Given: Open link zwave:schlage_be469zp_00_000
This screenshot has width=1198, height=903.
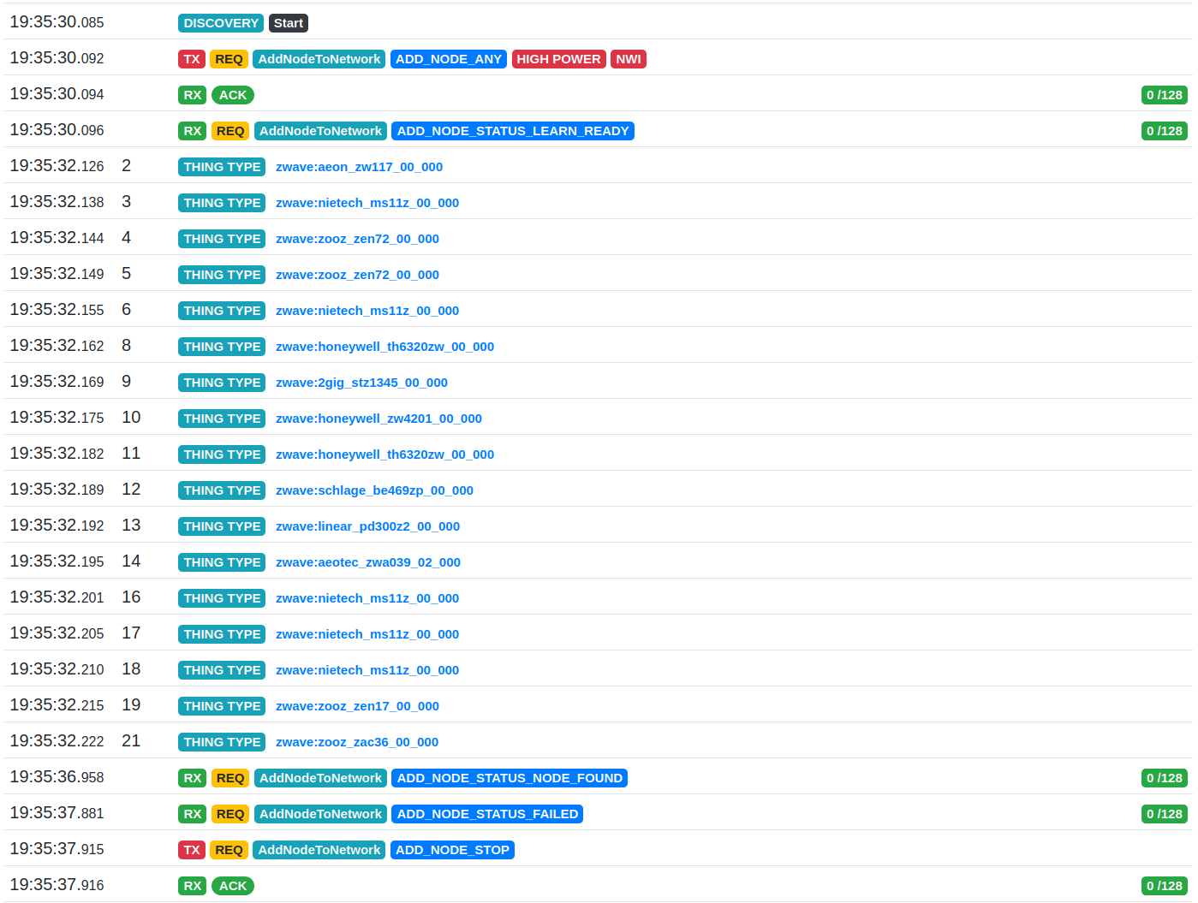Looking at the screenshot, I should (374, 490).
